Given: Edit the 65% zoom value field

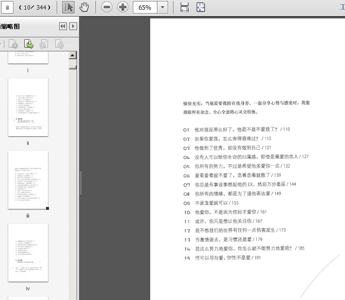Looking at the screenshot, I should pyautogui.click(x=145, y=7).
